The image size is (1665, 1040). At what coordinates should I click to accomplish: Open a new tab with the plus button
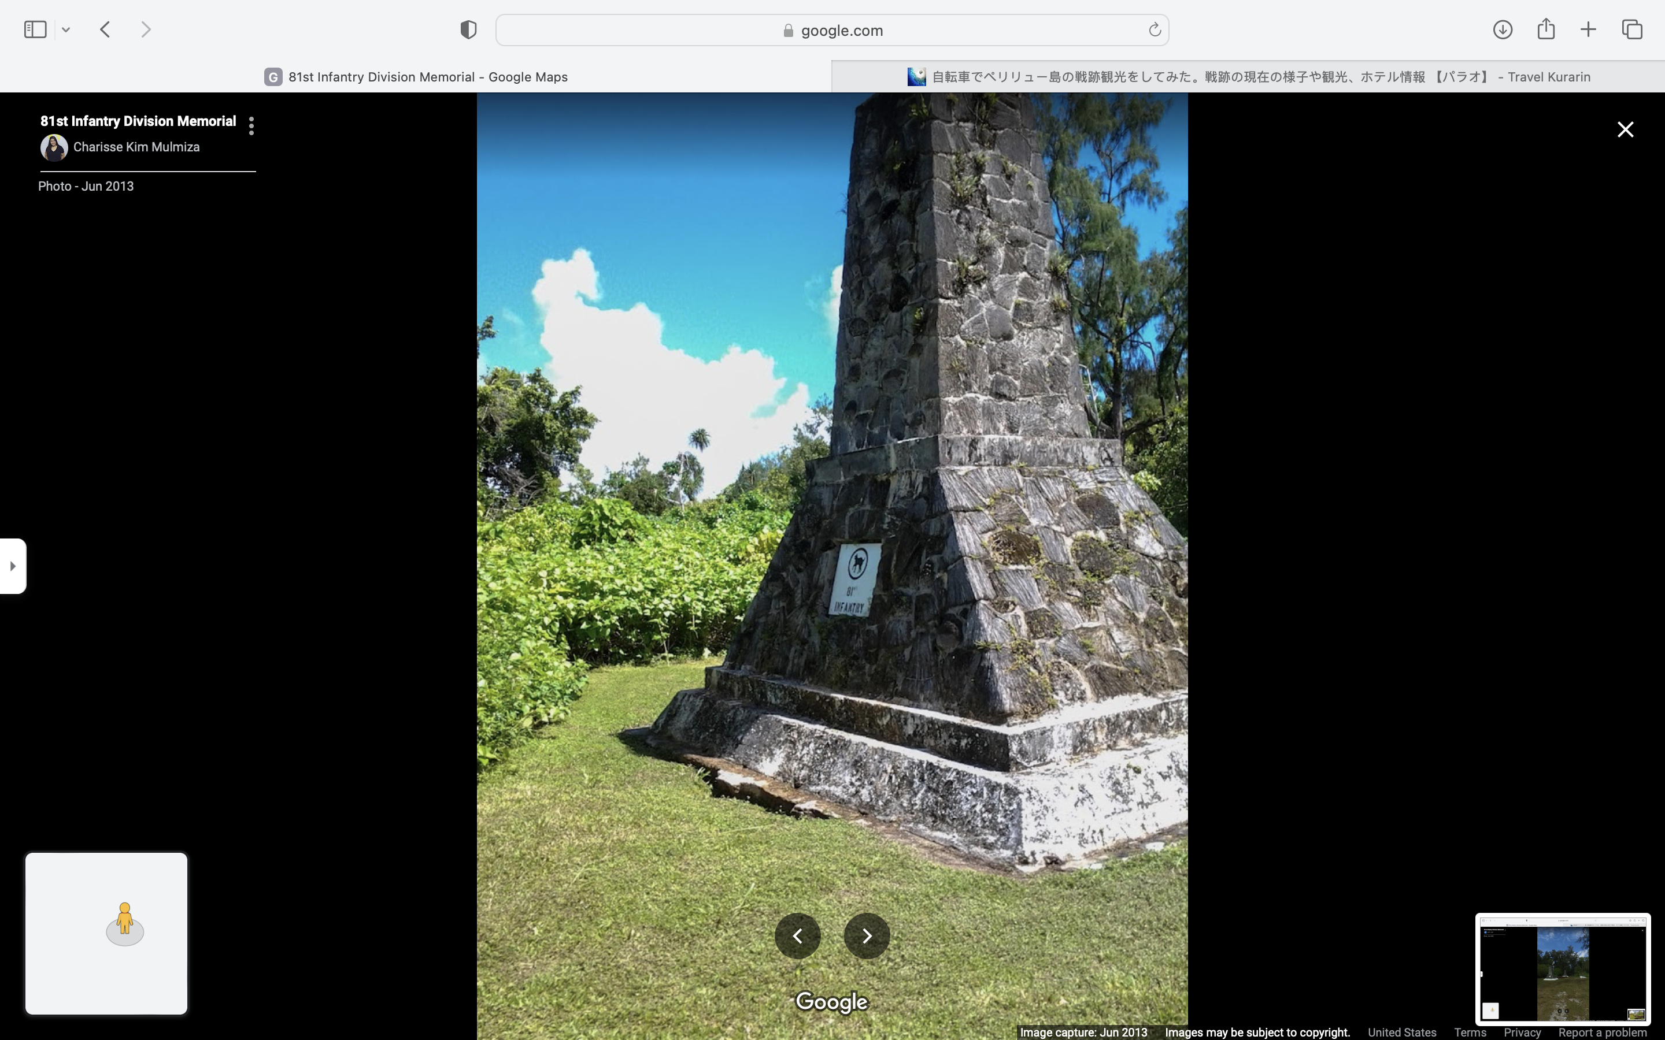[x=1589, y=29]
